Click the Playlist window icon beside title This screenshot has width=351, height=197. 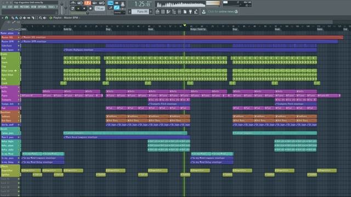[51, 18]
